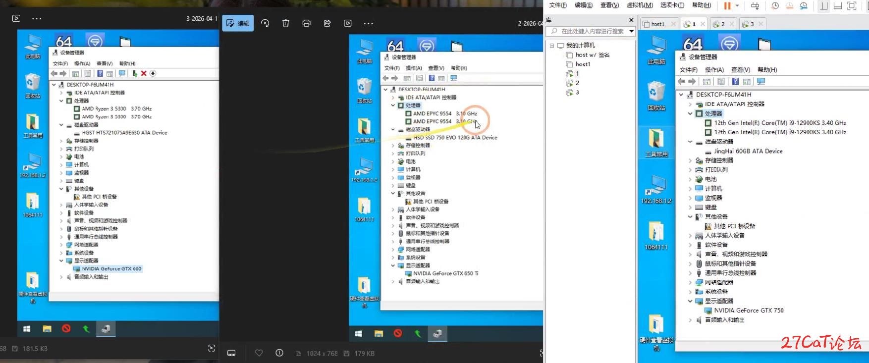Open the library search filter dropdown

tap(631, 31)
